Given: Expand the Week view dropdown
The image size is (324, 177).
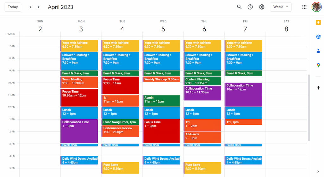Looking at the screenshot, I should [x=281, y=7].
